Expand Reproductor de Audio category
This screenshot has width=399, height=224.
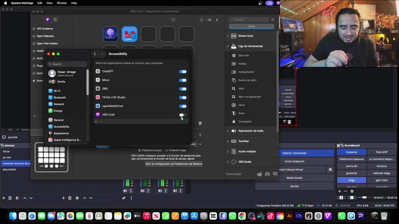[228, 131]
